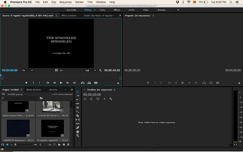Open Project panel menu
The height and width of the screenshot is (152, 243).
21,90
